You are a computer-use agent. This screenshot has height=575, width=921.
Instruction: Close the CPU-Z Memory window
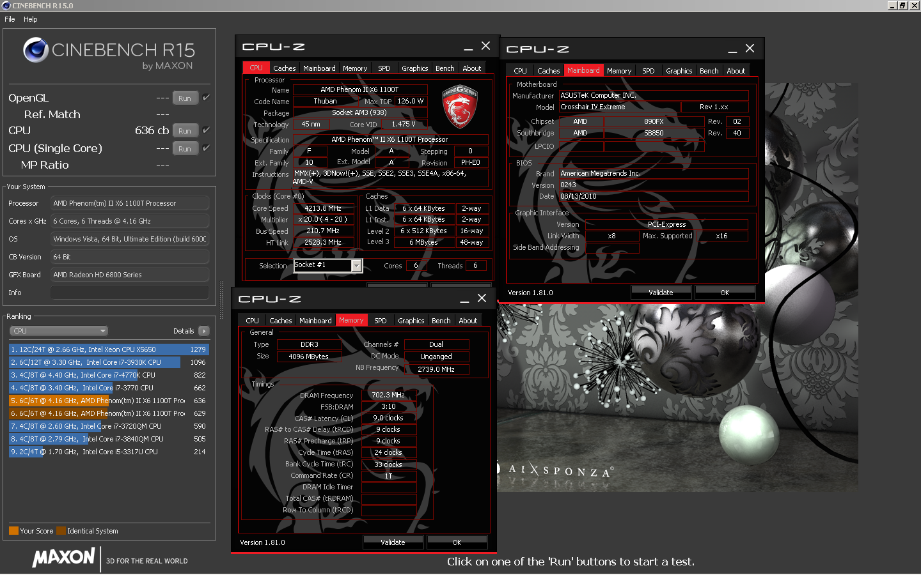(482, 298)
